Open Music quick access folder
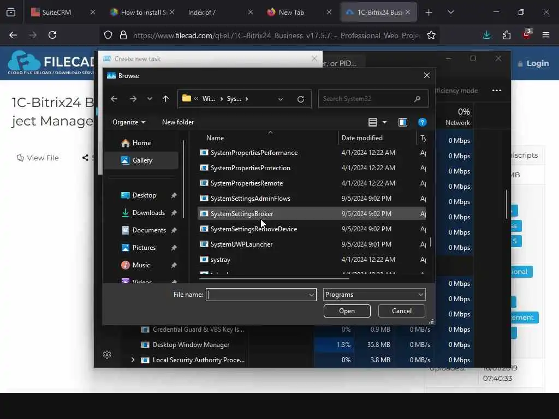 point(141,265)
